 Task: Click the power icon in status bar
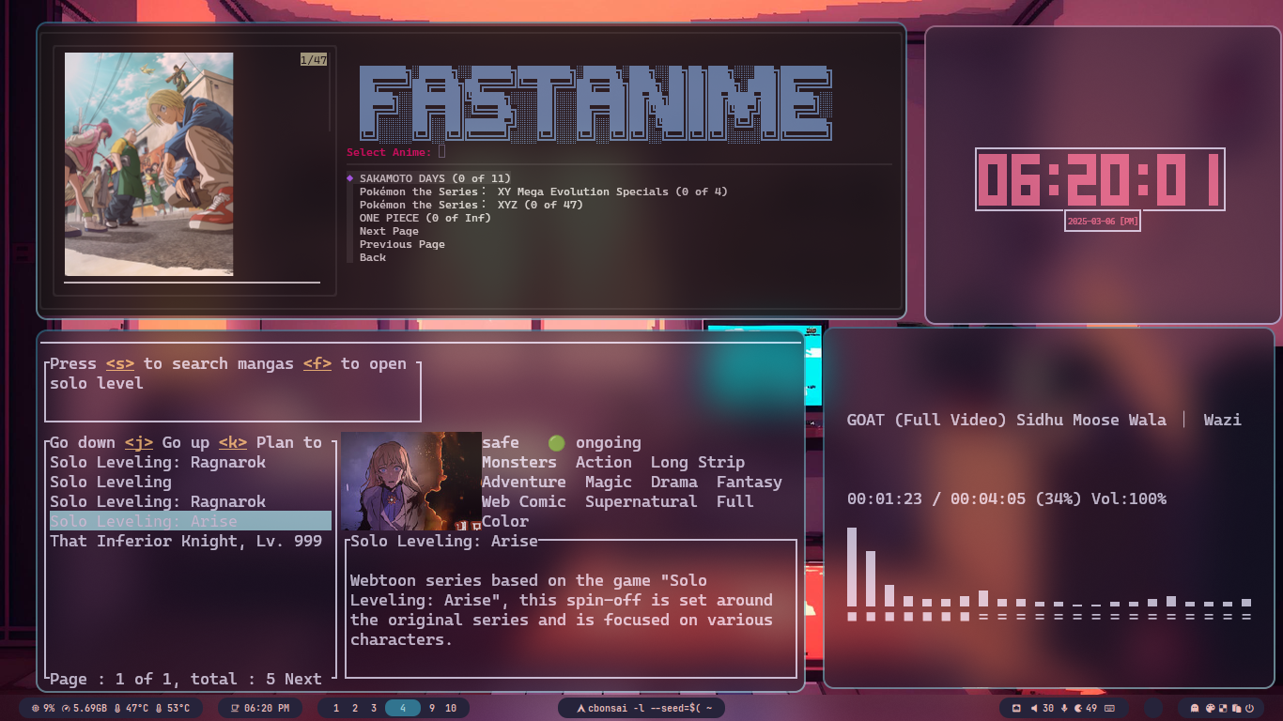click(x=1249, y=708)
